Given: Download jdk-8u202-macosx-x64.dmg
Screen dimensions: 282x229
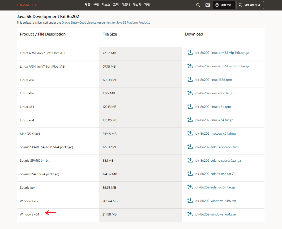Looking at the screenshot, I should 215,134.
